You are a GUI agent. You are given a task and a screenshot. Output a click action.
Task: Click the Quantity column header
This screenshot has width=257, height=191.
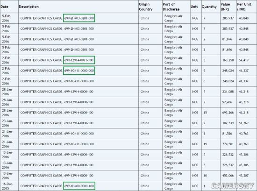click(x=209, y=7)
